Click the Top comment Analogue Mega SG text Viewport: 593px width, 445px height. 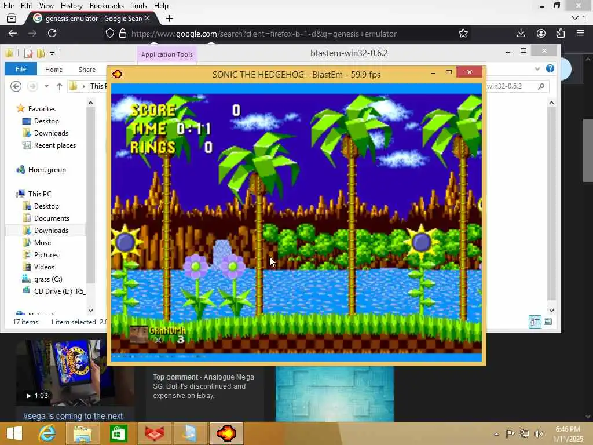(203, 386)
